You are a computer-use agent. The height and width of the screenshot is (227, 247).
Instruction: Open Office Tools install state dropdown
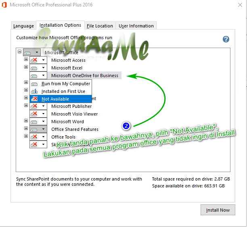click(38, 137)
